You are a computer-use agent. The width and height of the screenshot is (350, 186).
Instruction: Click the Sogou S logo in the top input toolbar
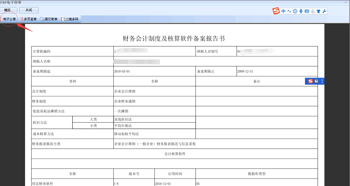(x=276, y=11)
